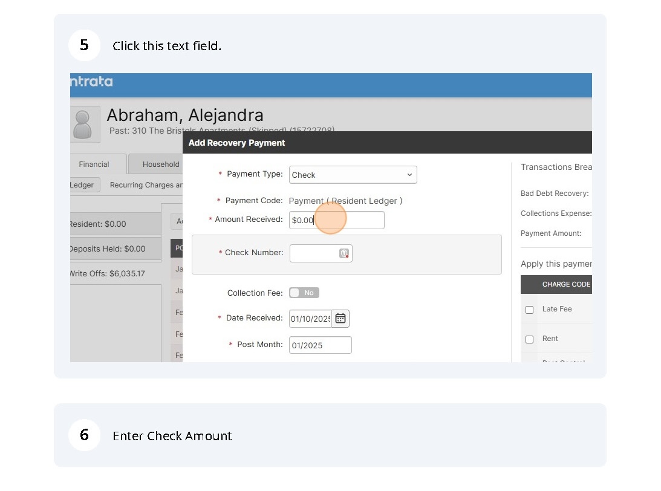The image size is (661, 491).
Task: Click the Late Fee charge code label
Action: click(x=557, y=309)
